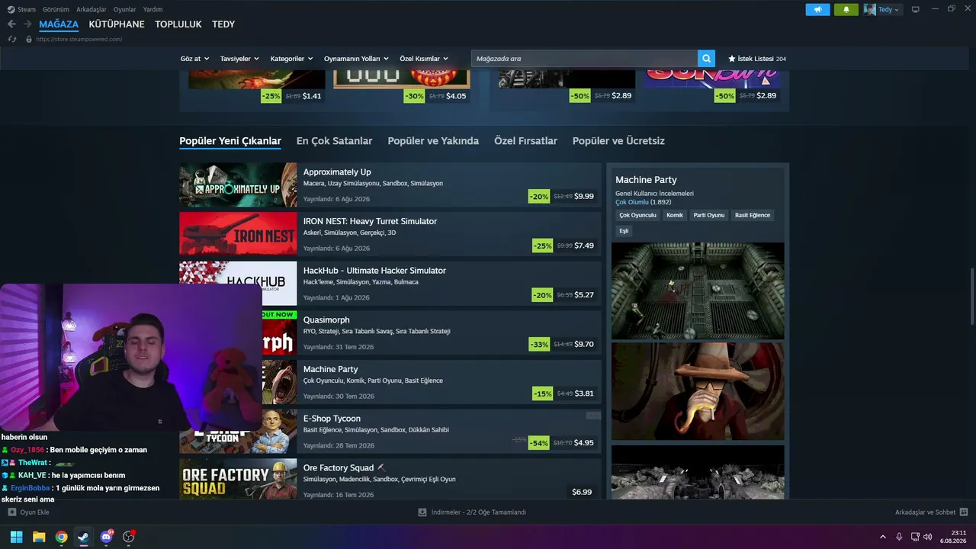The width and height of the screenshot is (976, 549).
Task: Open the E-Shop Tycoon game title
Action: click(x=332, y=419)
